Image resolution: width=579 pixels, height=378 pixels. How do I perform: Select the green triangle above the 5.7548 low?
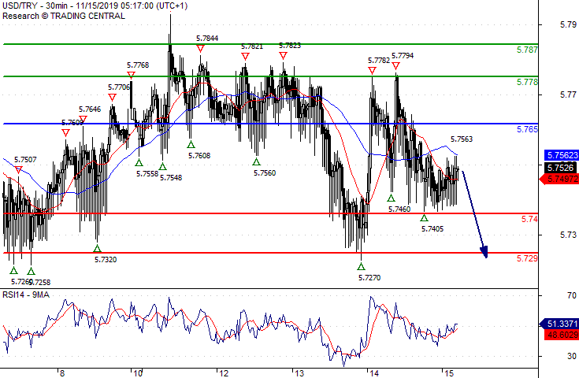[x=163, y=166]
